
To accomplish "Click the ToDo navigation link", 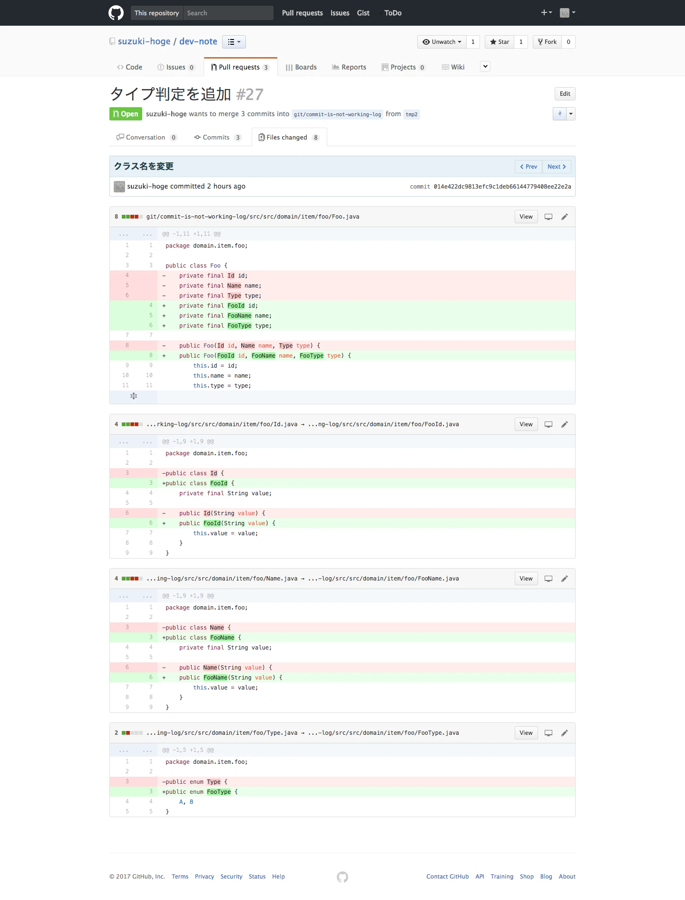I will (393, 13).
